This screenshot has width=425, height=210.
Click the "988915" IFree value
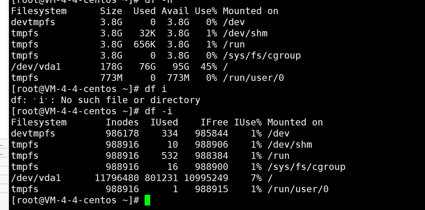click(212, 189)
